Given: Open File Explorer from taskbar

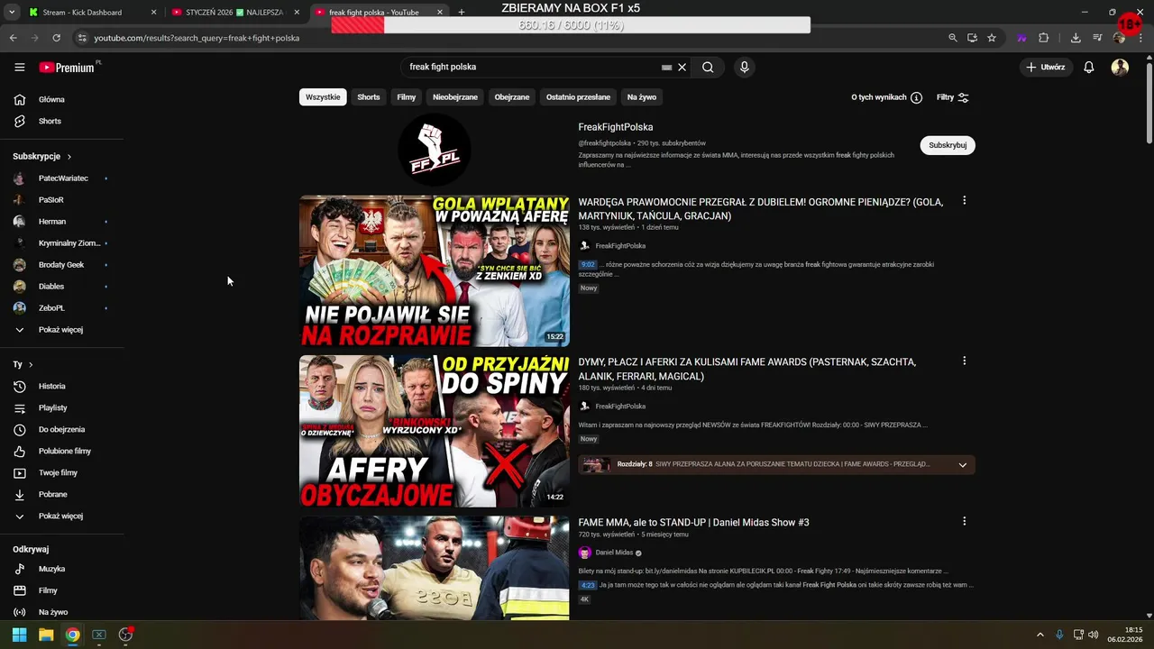Looking at the screenshot, I should click(46, 635).
